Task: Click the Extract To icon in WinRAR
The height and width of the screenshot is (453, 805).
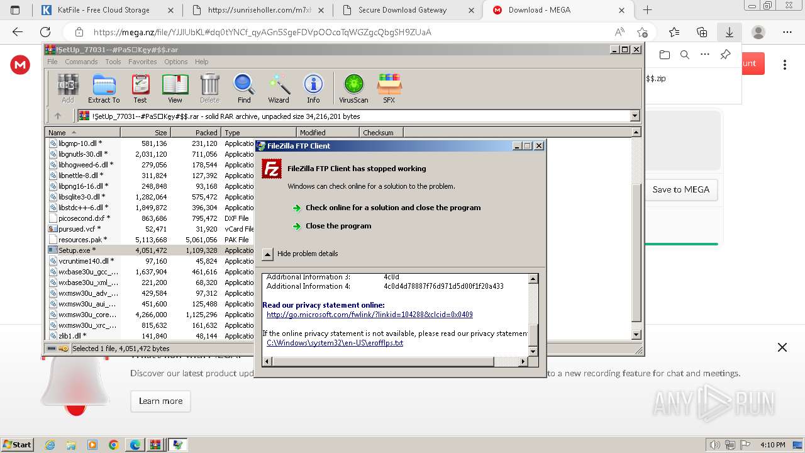Action: click(104, 89)
